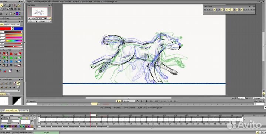Viewport: 266px width, 134px height.
Task: Click the '10/36' frame counter in status bar
Action: click(47, 133)
